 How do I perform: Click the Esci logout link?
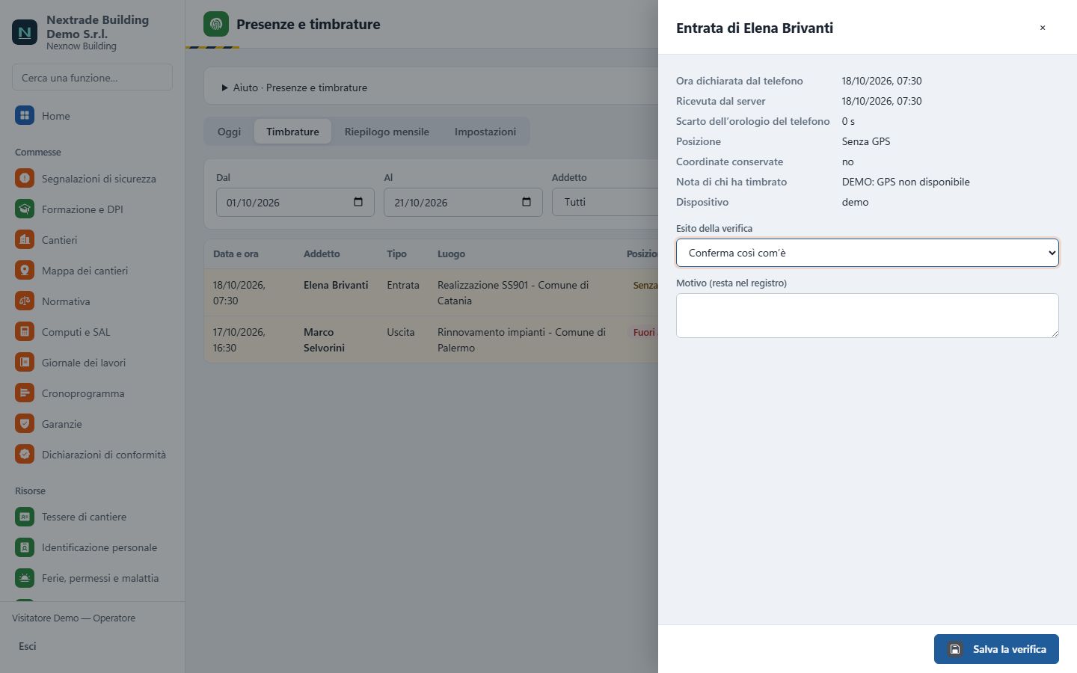pos(28,646)
